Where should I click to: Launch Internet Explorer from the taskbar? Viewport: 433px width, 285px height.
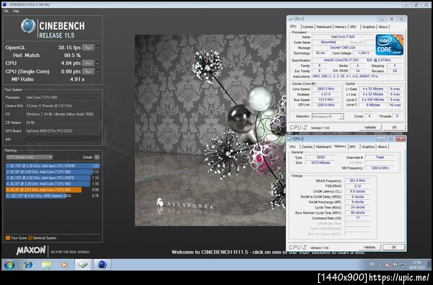coord(28,265)
